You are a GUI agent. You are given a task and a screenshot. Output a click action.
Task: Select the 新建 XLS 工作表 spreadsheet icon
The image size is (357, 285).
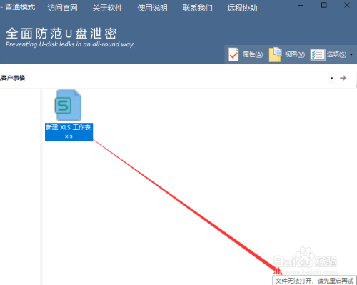69,105
